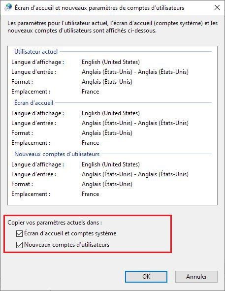
Task: Click 'Copier vos paramètres actuels dans :' label
Action: click(55, 223)
